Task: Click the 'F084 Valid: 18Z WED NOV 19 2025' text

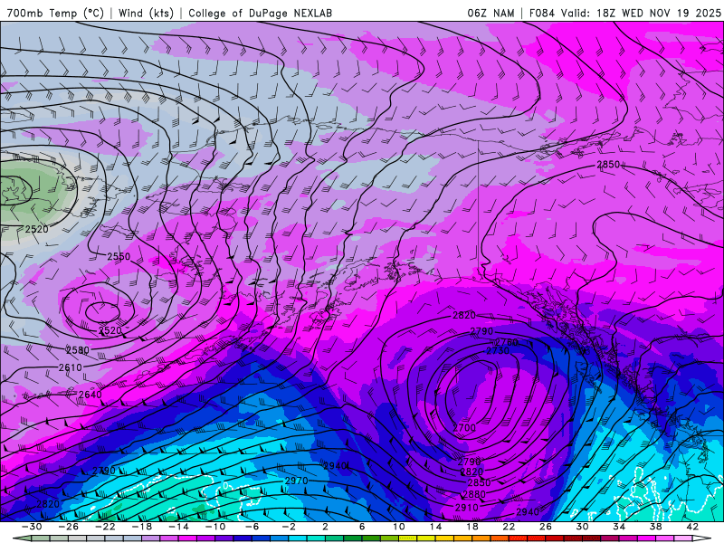Action: tap(624, 13)
